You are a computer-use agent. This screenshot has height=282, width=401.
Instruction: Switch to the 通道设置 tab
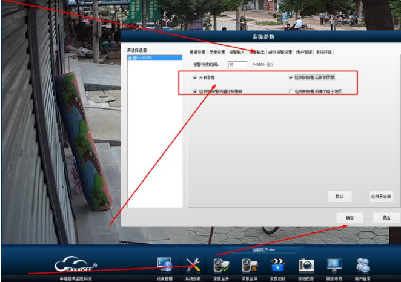pos(197,52)
